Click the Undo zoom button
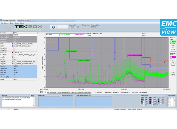 (x=53, y=93)
